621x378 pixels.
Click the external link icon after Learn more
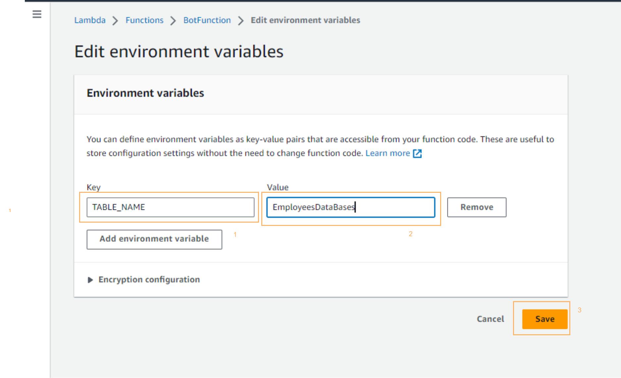[x=417, y=153]
